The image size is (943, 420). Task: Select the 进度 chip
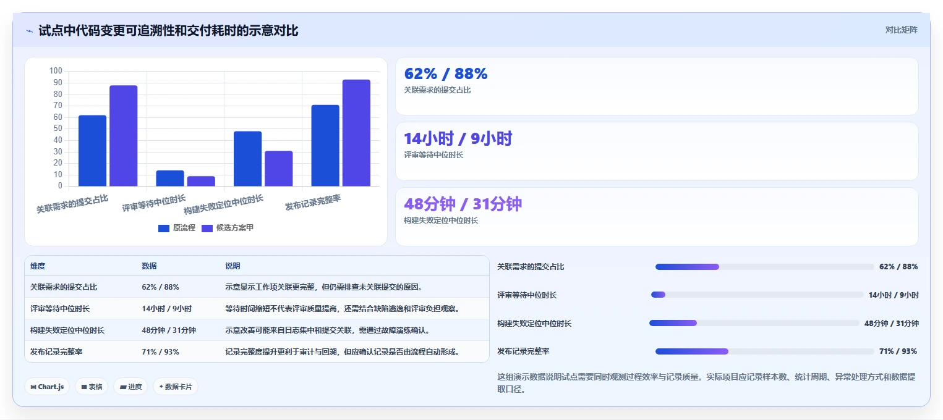tap(130, 387)
